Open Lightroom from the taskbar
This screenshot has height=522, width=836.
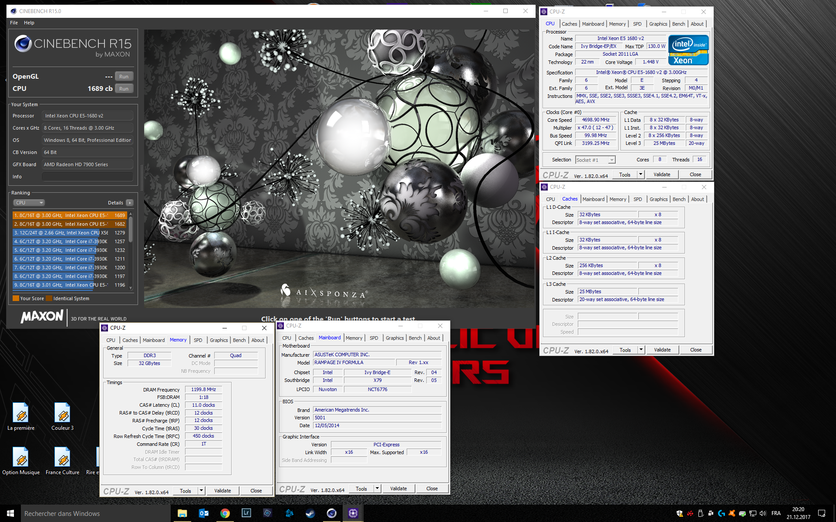246,513
